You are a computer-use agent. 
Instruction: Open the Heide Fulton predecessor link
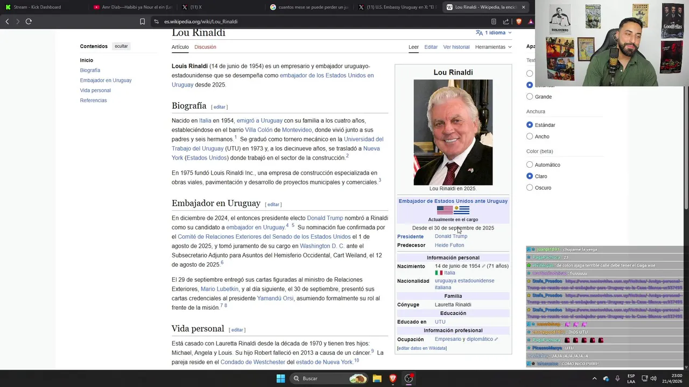[x=449, y=245]
